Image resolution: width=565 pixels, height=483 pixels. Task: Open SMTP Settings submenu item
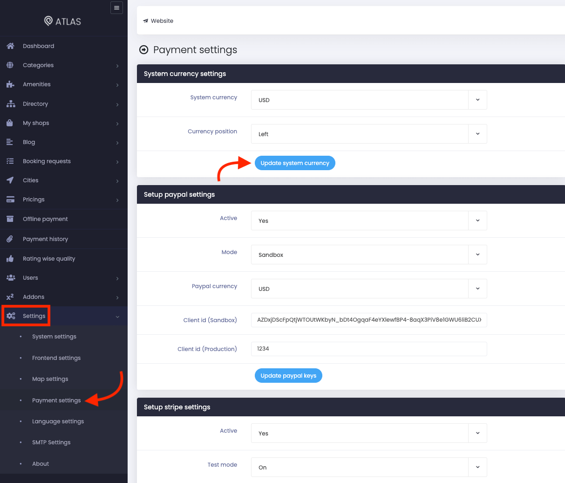click(x=51, y=442)
